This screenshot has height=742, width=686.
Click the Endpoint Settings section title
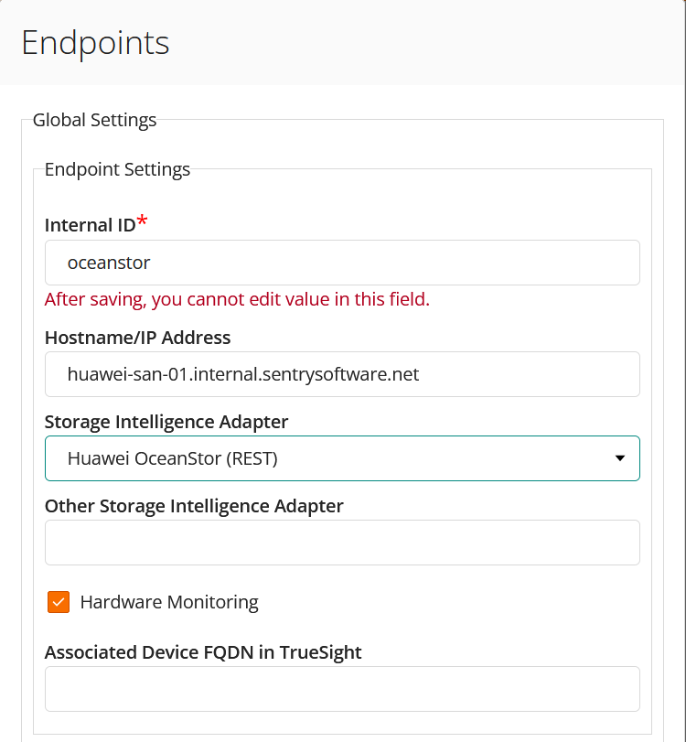click(117, 168)
